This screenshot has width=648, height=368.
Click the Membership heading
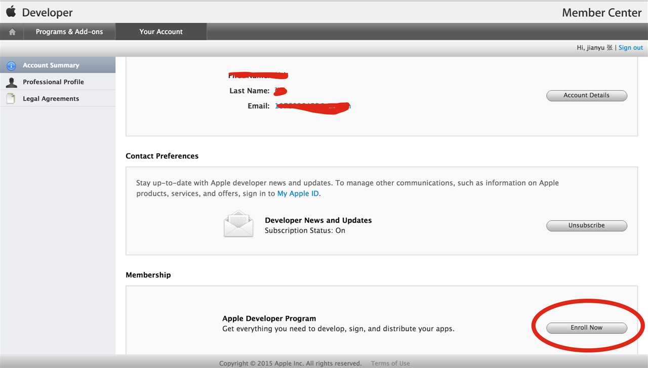pyautogui.click(x=148, y=275)
